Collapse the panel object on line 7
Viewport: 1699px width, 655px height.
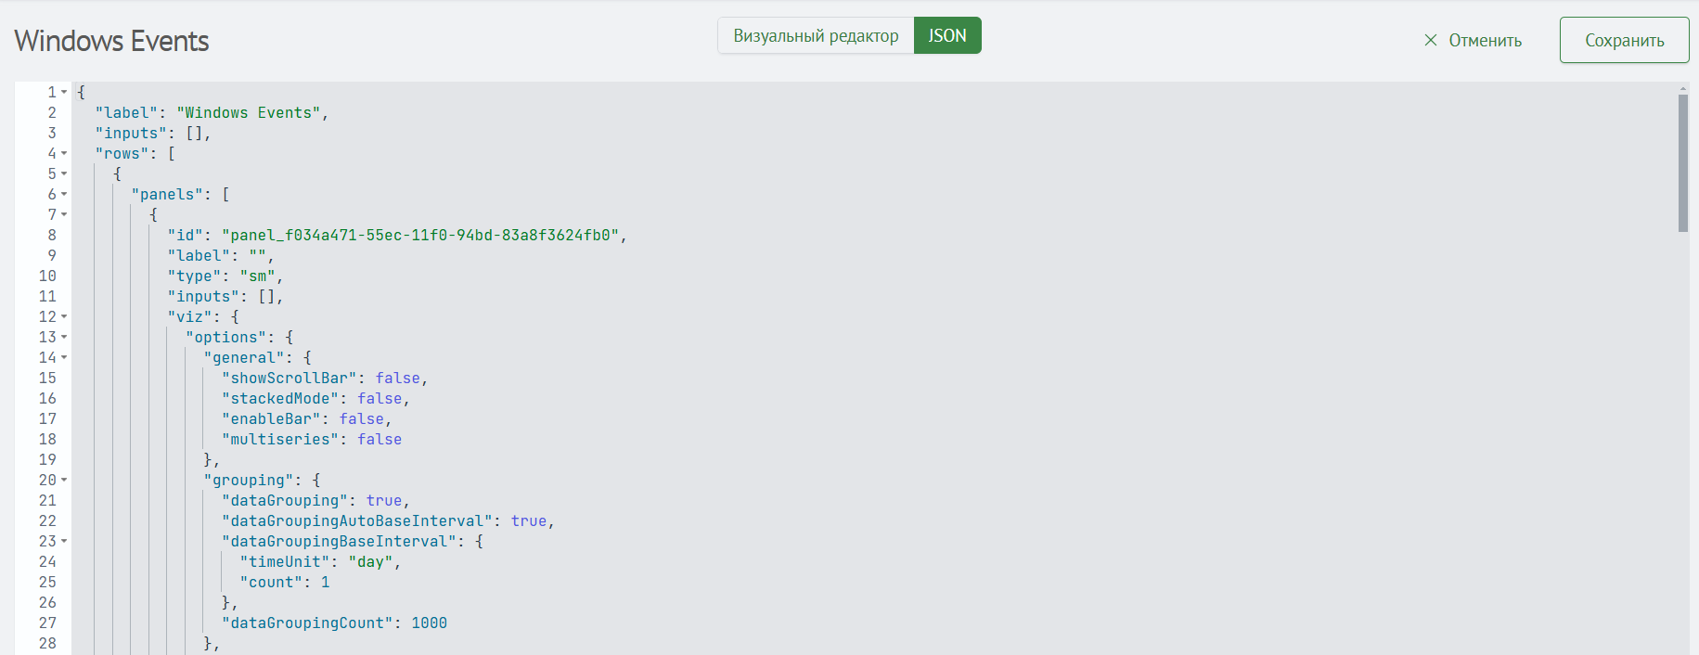pos(64,214)
